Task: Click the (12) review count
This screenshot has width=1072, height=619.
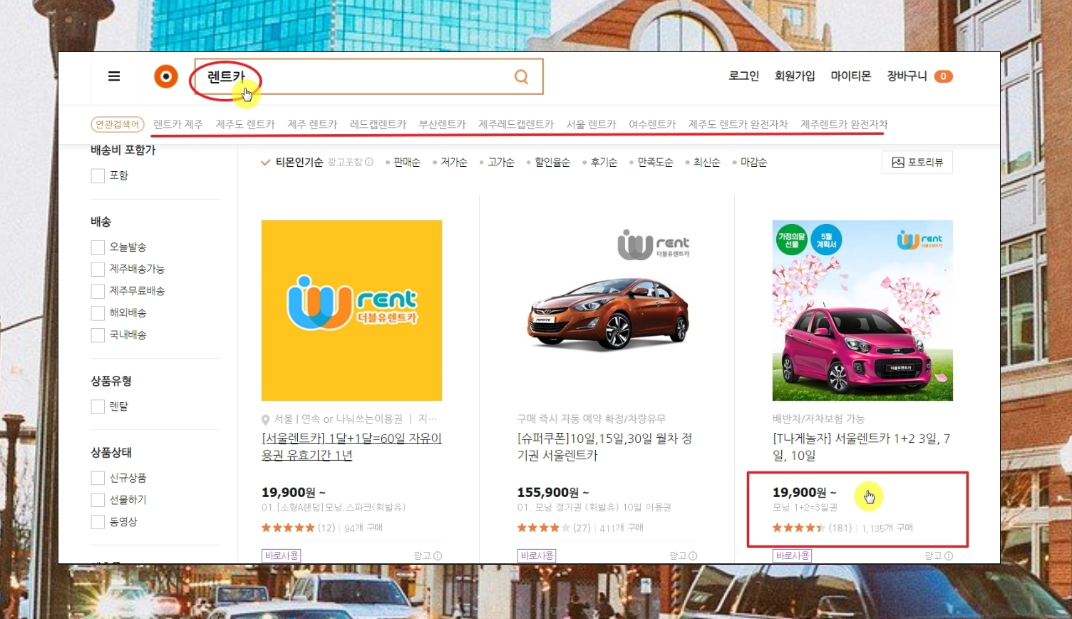Action: pos(326,528)
